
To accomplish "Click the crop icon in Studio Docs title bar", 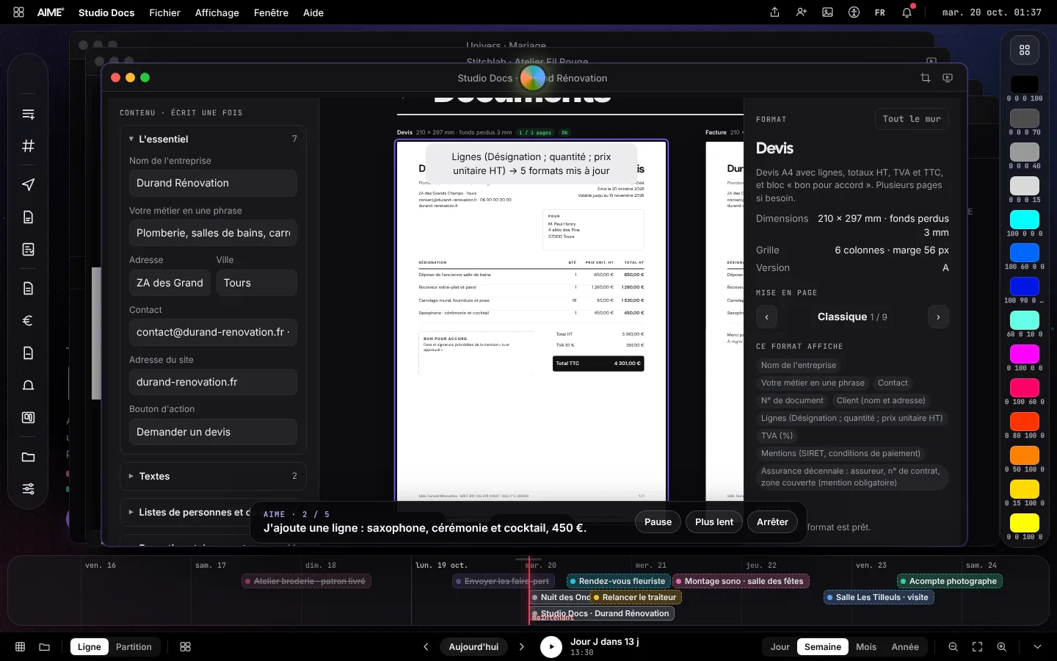I will (x=926, y=78).
